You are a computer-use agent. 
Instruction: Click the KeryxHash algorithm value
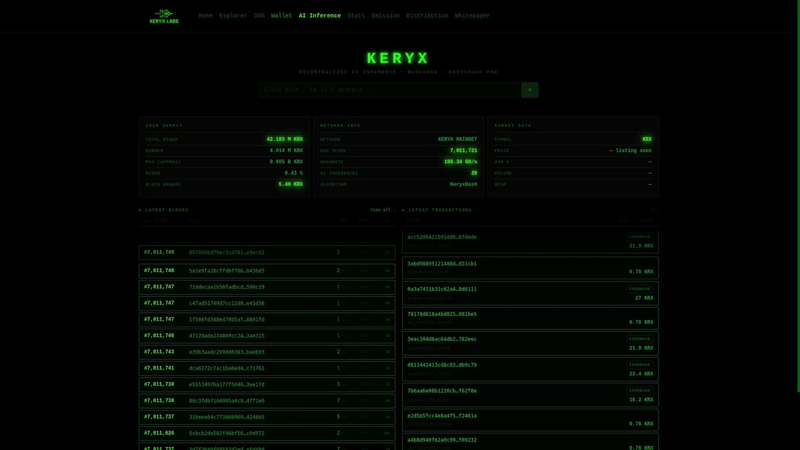click(x=464, y=184)
